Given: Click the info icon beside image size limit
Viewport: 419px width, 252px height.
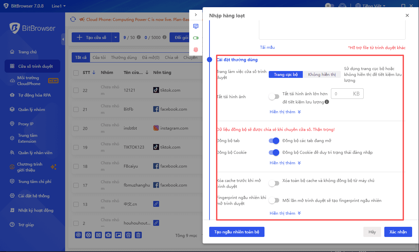Looking at the screenshot, I should pos(327,102).
